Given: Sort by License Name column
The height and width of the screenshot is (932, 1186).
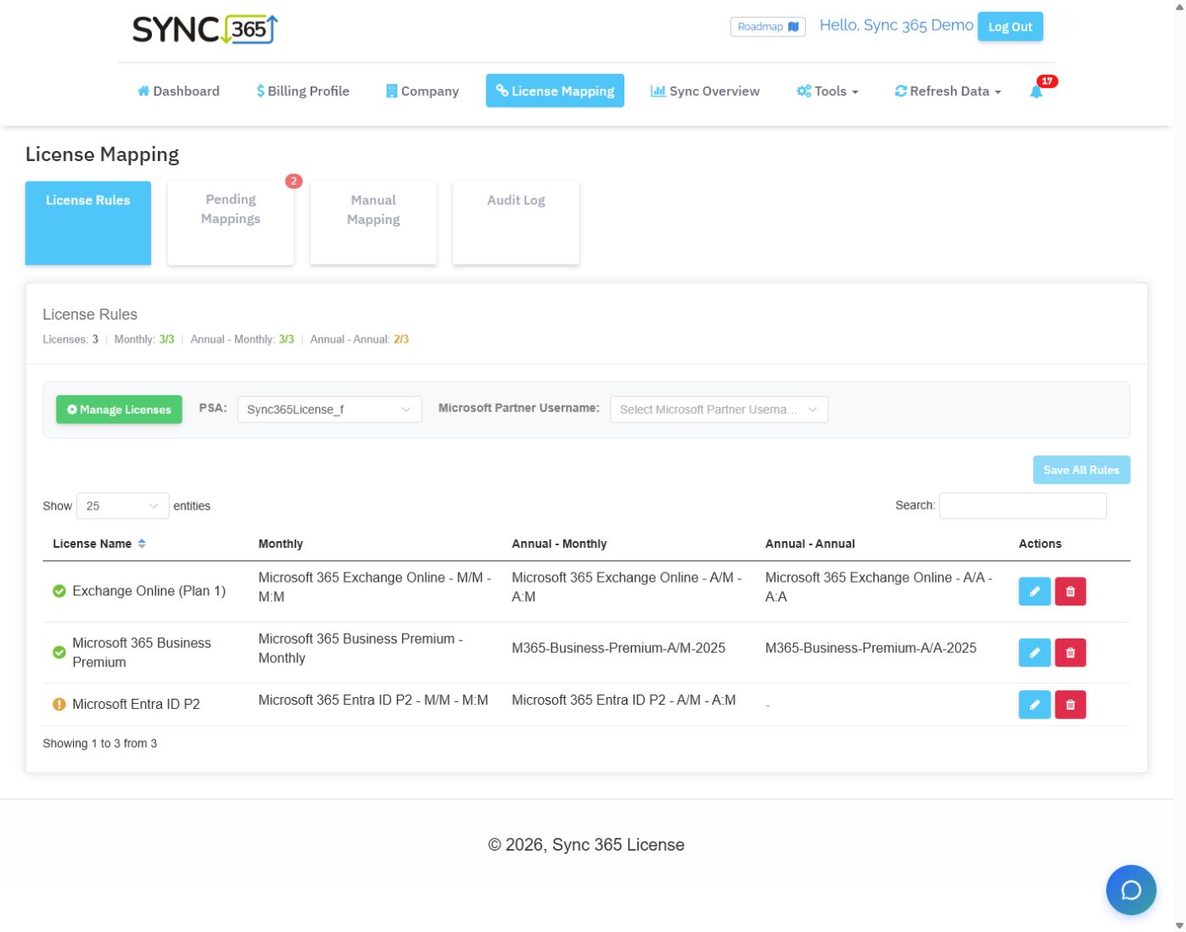Looking at the screenshot, I should point(99,544).
